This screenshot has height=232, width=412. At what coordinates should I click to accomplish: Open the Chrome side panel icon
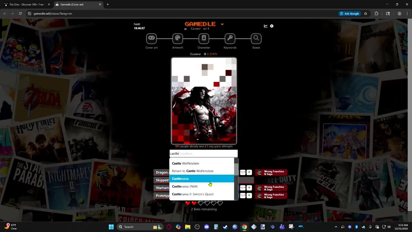[388, 14]
